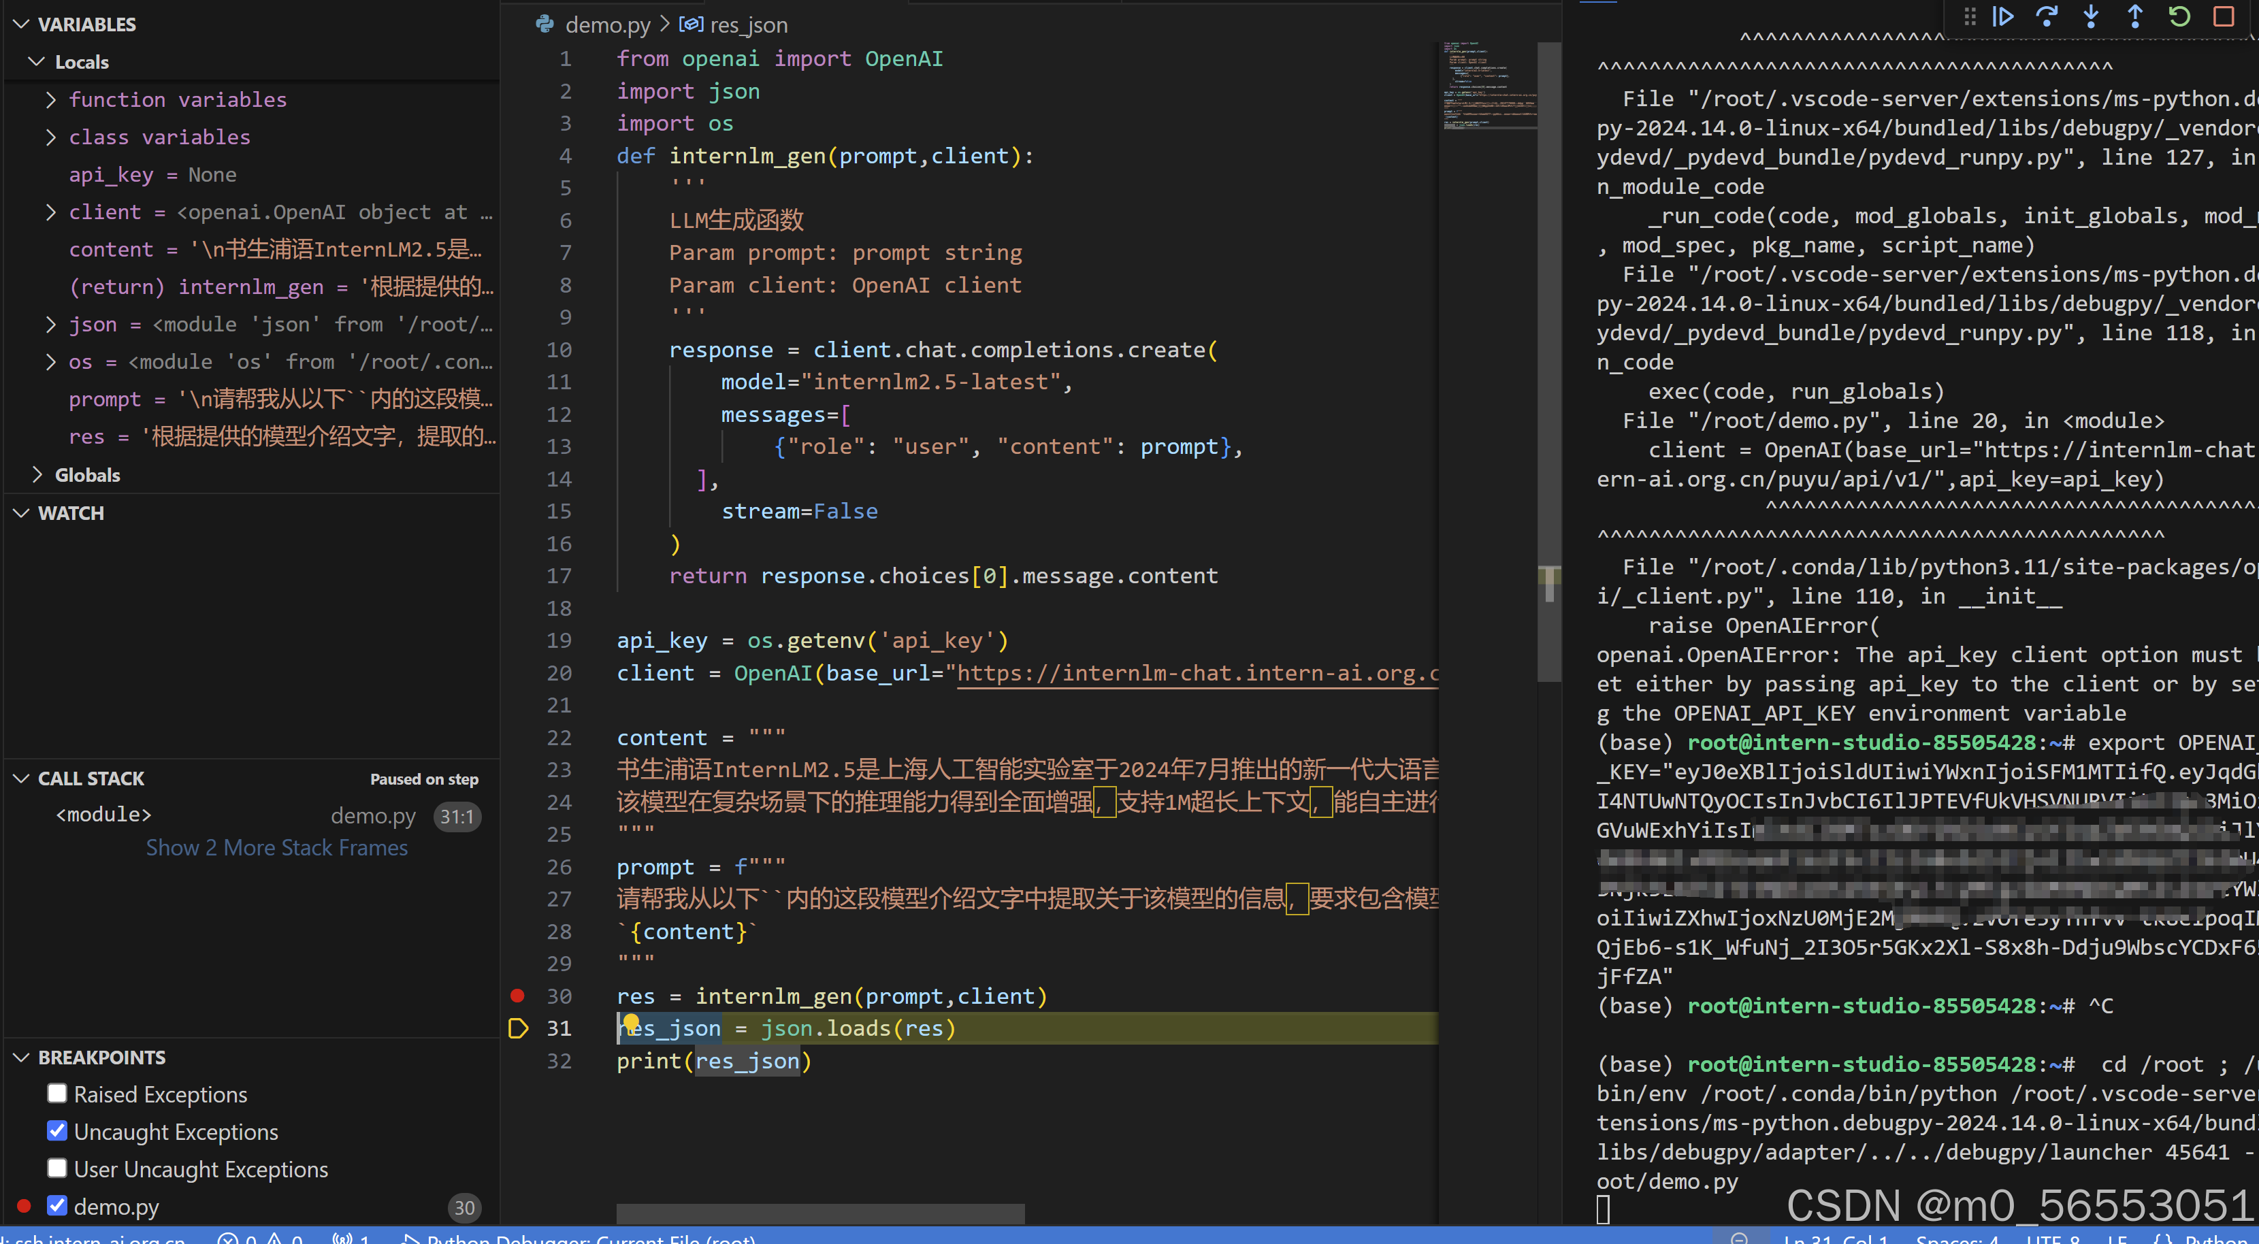The height and width of the screenshot is (1244, 2259).
Task: Click the red breakpoint dot at line 30
Action: [x=517, y=995]
